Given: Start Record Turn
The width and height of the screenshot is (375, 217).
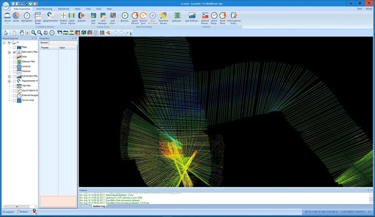Looking at the screenshot, I should point(143,18).
